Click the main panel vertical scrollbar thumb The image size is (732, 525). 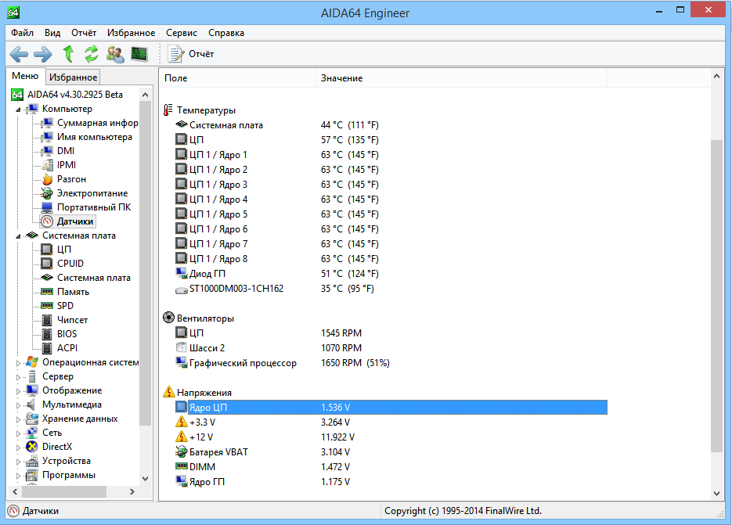716,296
